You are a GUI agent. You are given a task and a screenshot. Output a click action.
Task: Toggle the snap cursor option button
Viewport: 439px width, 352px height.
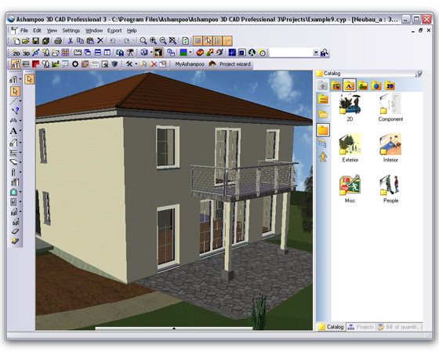point(208,41)
